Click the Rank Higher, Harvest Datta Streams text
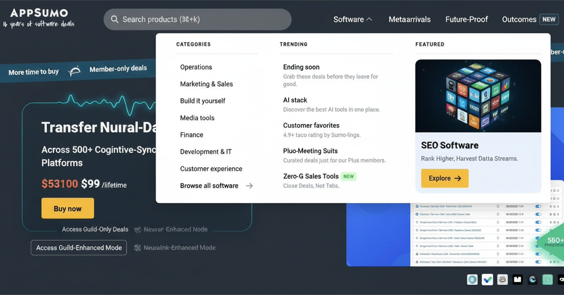 469,159
